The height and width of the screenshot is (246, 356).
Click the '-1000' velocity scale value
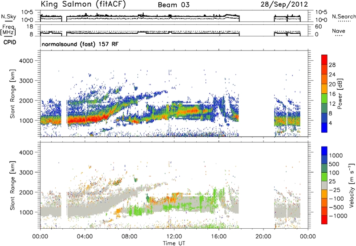338,216
